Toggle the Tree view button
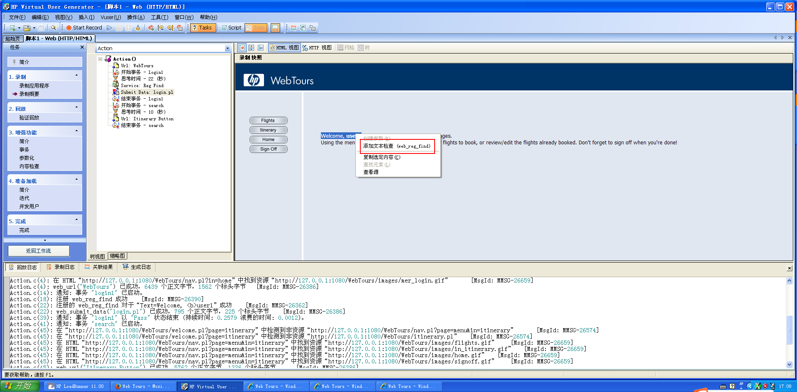The height and width of the screenshot is (392, 797). coord(255,28)
